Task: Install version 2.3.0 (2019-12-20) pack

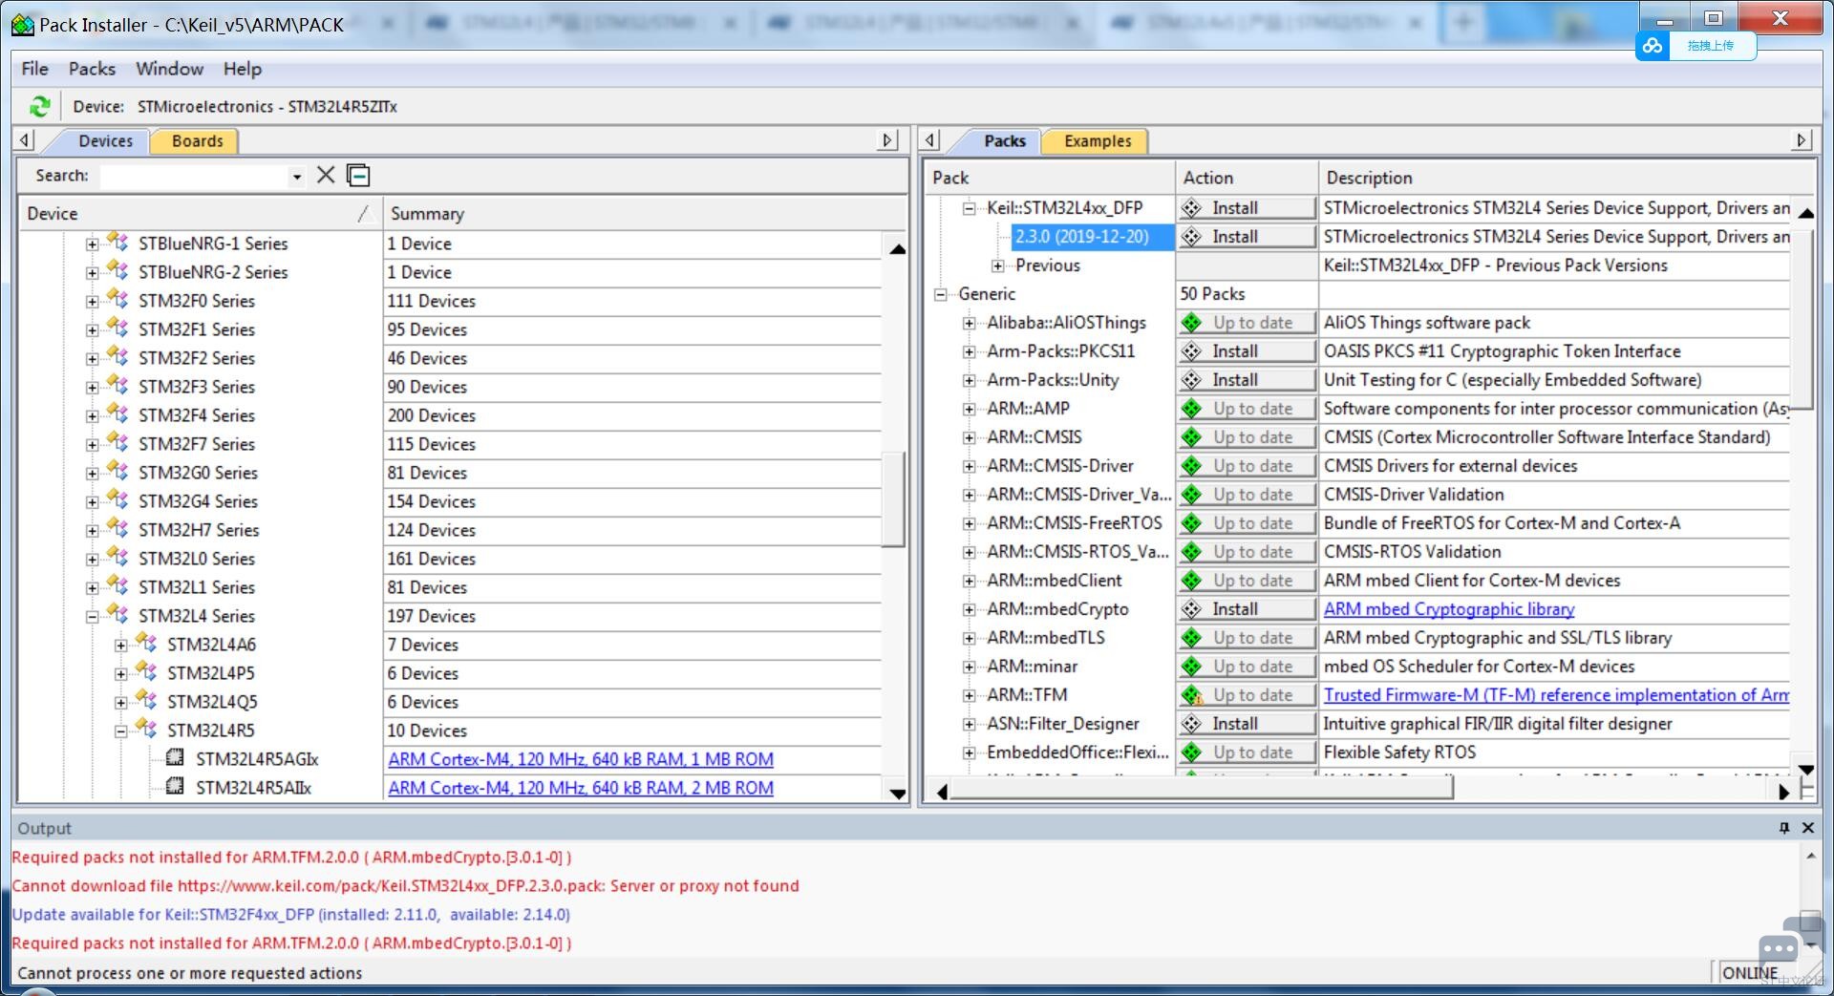Action: (1247, 236)
